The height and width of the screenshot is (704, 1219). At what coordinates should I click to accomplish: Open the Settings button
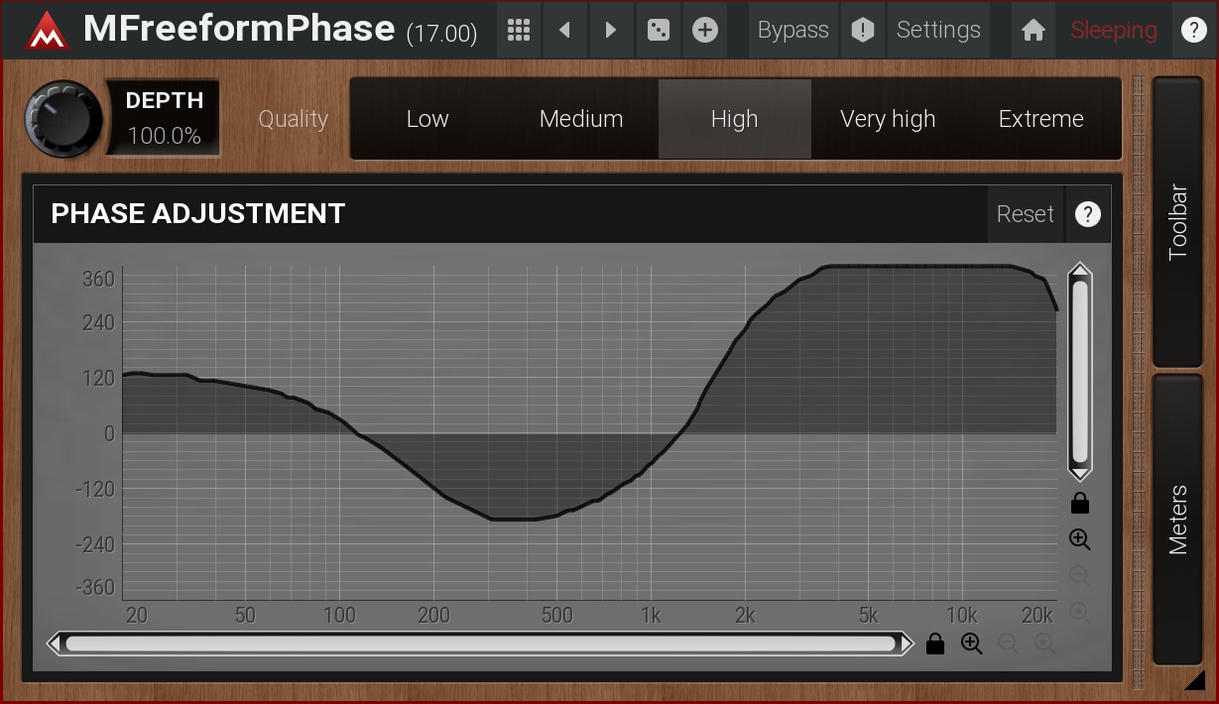coord(938,31)
